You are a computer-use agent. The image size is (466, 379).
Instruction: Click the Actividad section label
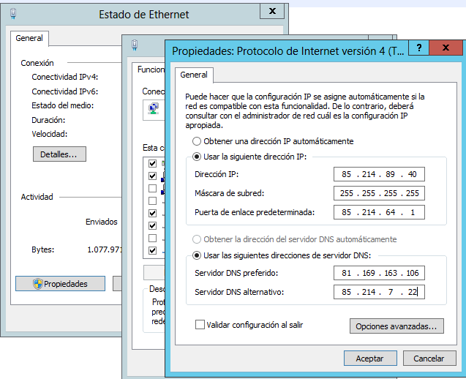pyautogui.click(x=37, y=197)
